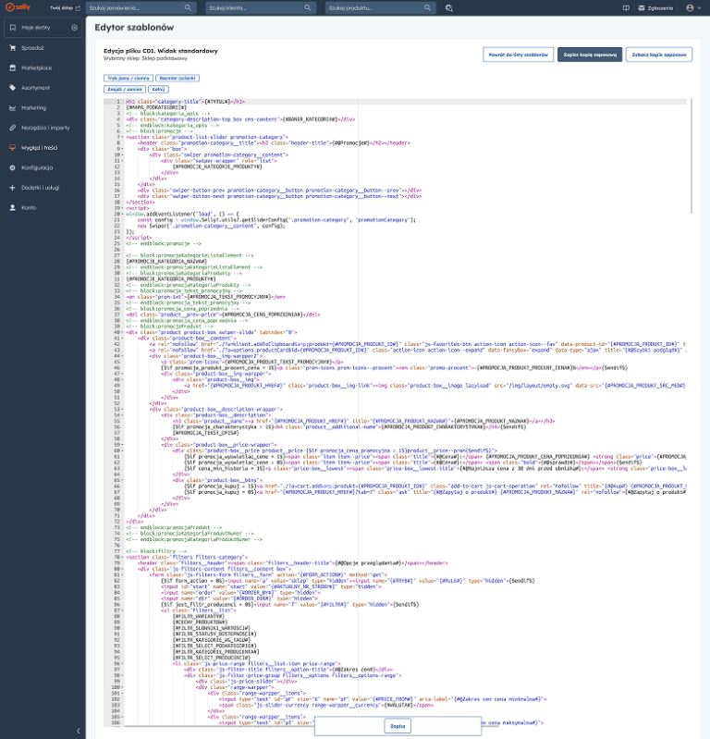Click 'Rozmiar czcionki' button
710x739 pixels.
click(x=177, y=79)
